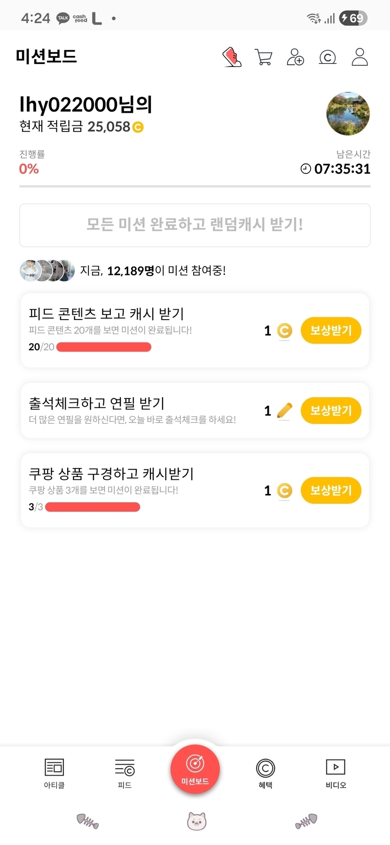Viewport: 390px width, 845px height.
Task: Tap the 랜덤캐시 받기 banner button
Action: click(195, 225)
